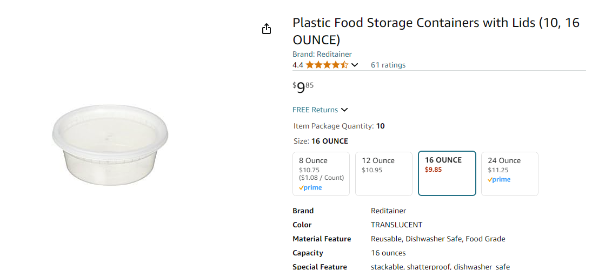
Task: Open the food container product image
Action: [110, 145]
